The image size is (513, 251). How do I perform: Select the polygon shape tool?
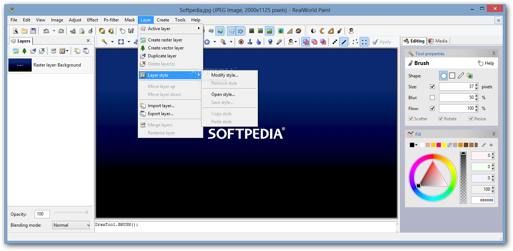[x=207, y=42]
